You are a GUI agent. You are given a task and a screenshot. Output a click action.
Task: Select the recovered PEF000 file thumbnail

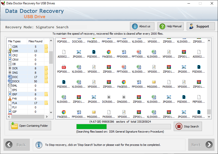[x=199, y=99]
